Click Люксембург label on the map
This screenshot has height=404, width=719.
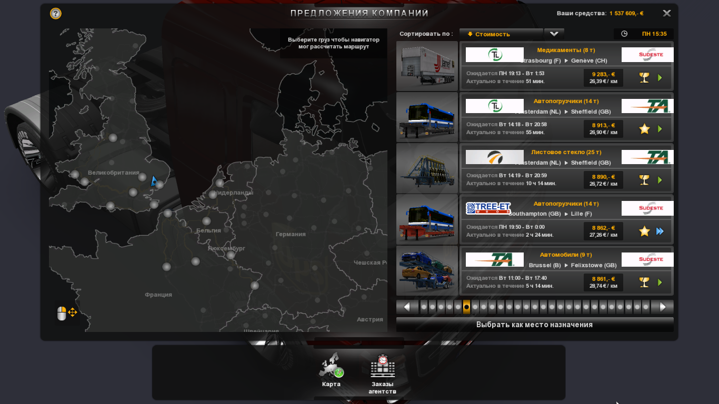point(226,248)
